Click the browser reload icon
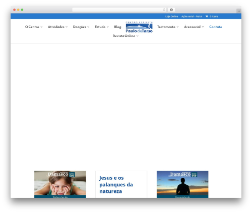The width and height of the screenshot is (252, 213). coord(164,10)
